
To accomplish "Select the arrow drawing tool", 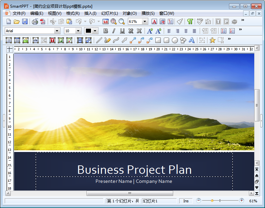I will (124, 40).
